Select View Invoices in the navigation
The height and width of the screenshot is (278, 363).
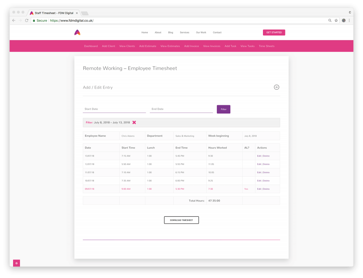[x=212, y=46]
